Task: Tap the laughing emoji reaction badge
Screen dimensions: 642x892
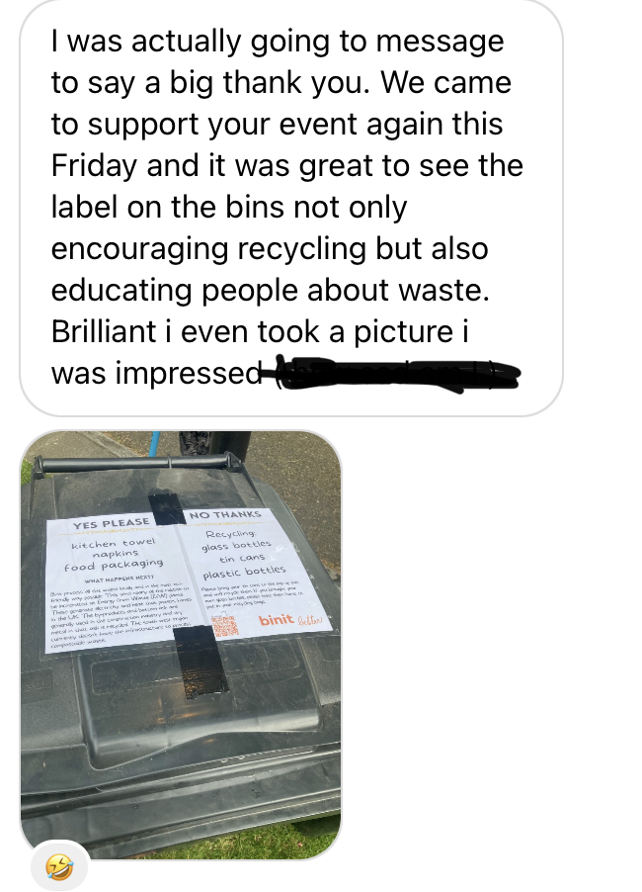Action: click(x=59, y=867)
